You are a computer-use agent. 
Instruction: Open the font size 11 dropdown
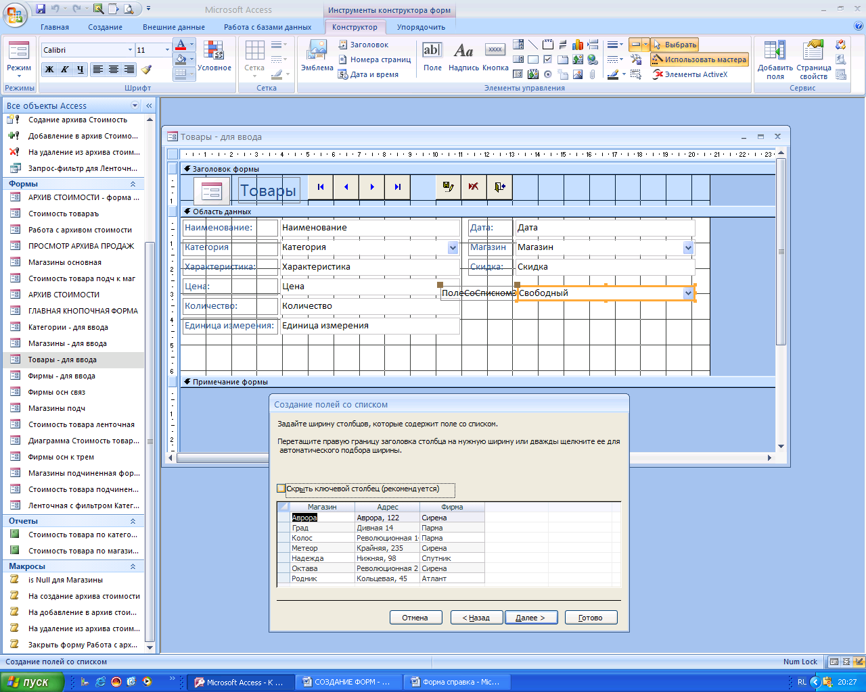[167, 50]
